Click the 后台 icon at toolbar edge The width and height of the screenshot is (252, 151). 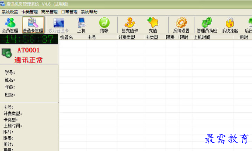pos(249,25)
